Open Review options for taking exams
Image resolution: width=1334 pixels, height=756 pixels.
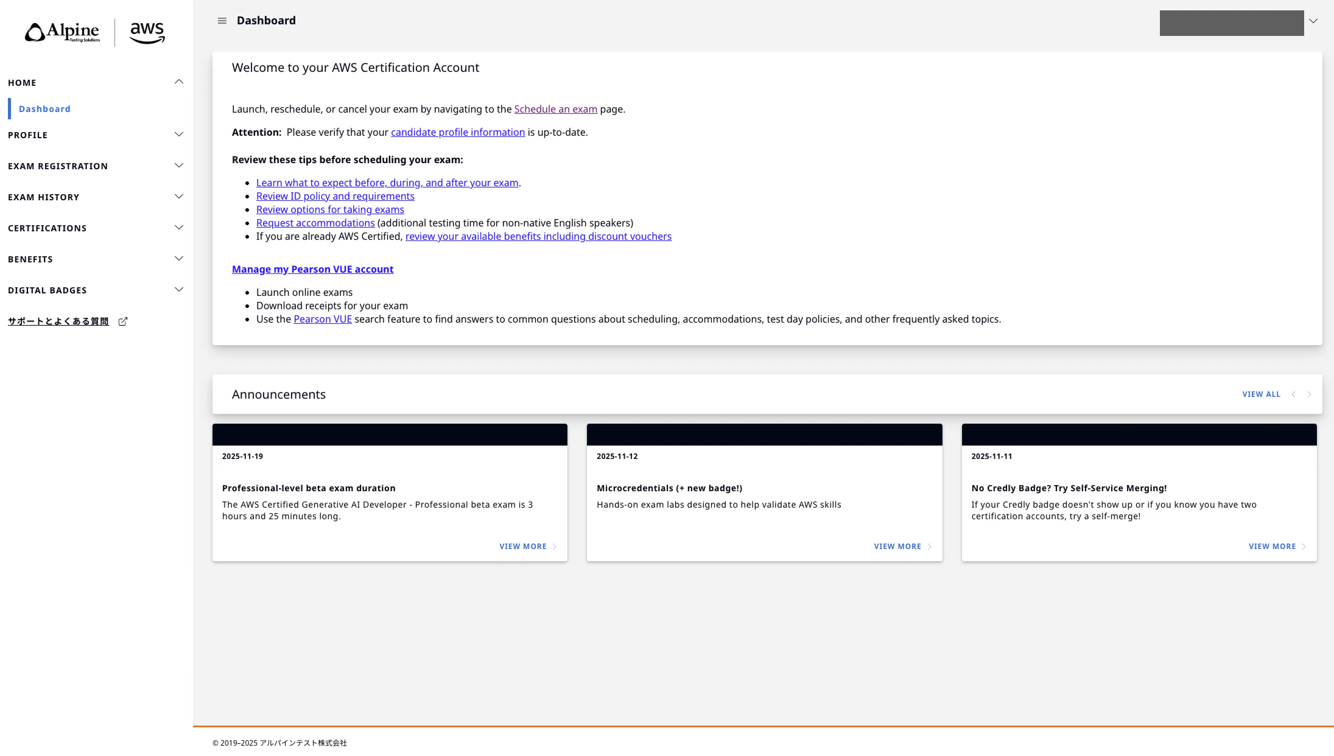tap(330, 209)
